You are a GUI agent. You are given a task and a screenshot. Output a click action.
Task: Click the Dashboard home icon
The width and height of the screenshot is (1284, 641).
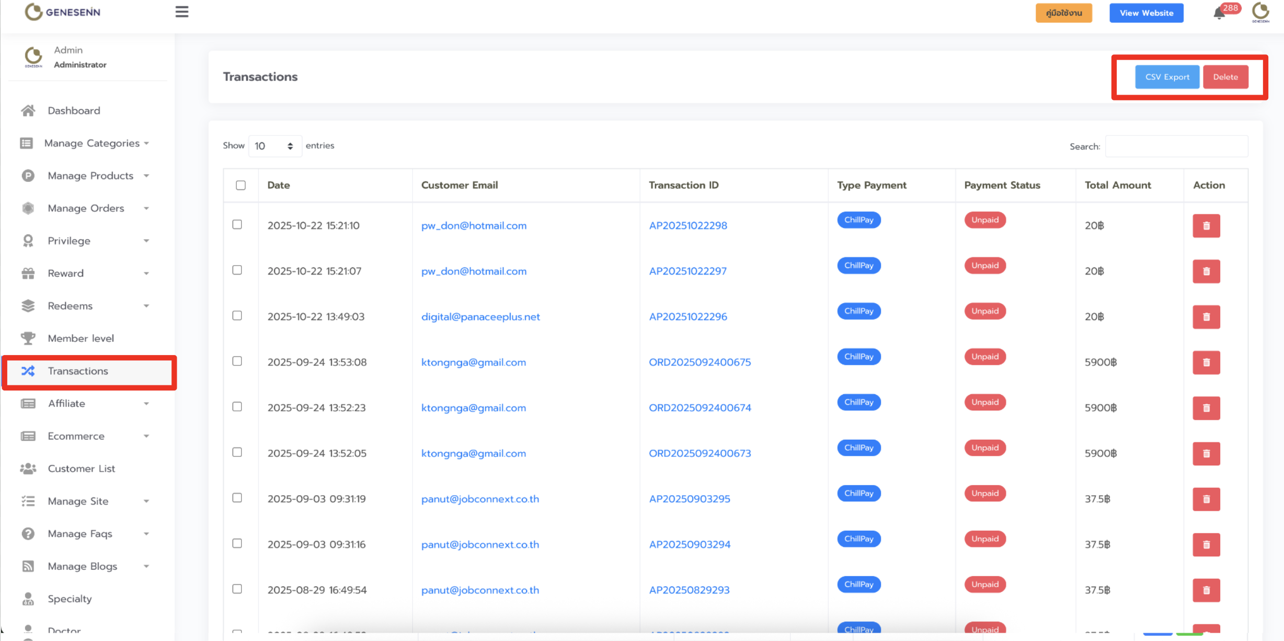coord(28,110)
